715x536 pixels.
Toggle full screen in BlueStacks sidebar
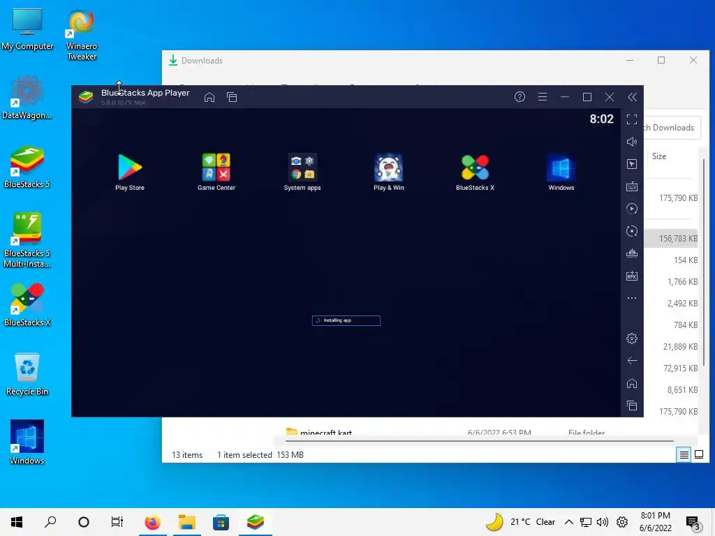click(x=632, y=119)
